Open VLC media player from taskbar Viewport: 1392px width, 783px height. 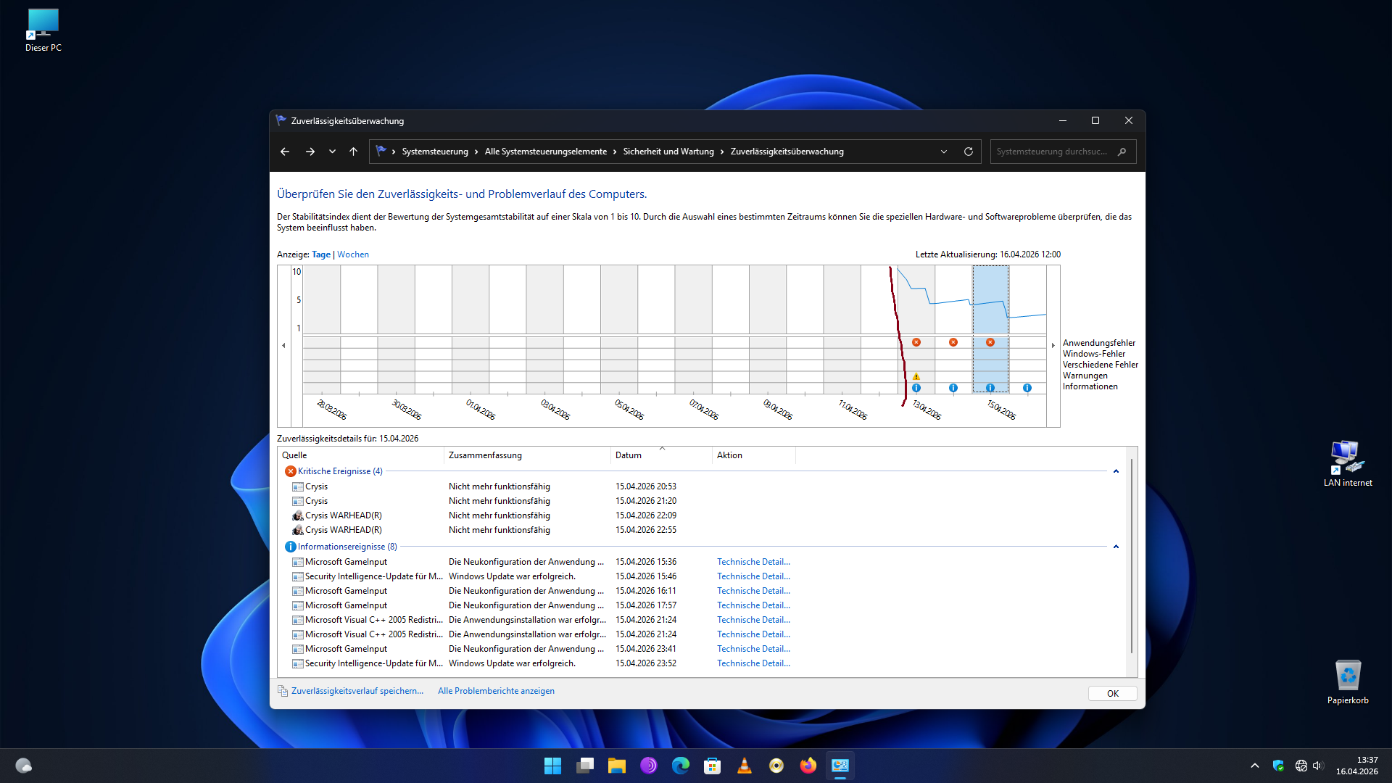click(x=744, y=766)
